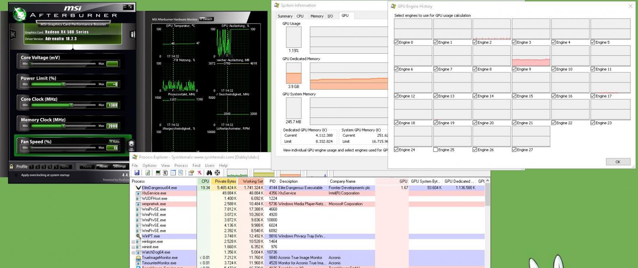638x268 pixels.
Task: Click the Detach button on Hardware Monitor
Action: click(x=207, y=19)
